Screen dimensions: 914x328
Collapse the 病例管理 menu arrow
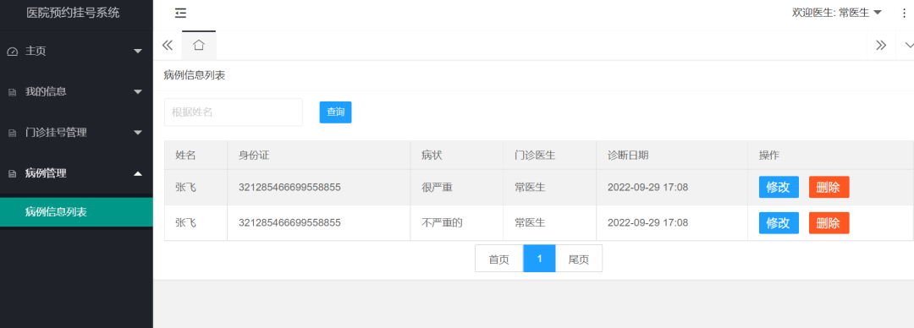[x=138, y=173]
